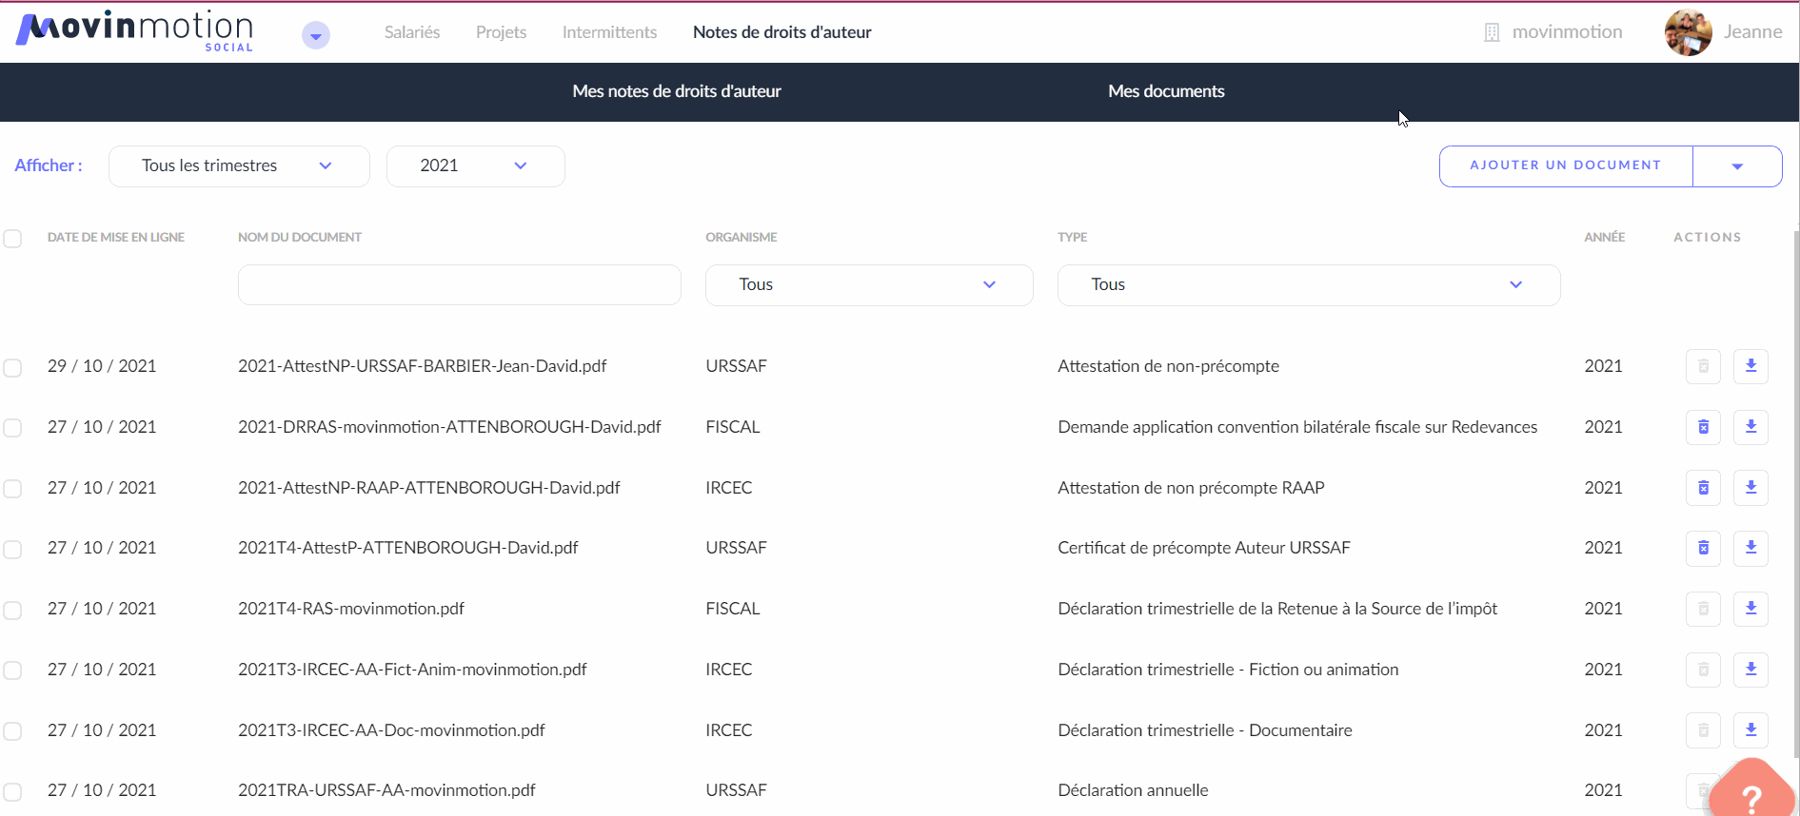The width and height of the screenshot is (1800, 816).
Task: Sort by Nom du document header
Action: pyautogui.click(x=300, y=238)
